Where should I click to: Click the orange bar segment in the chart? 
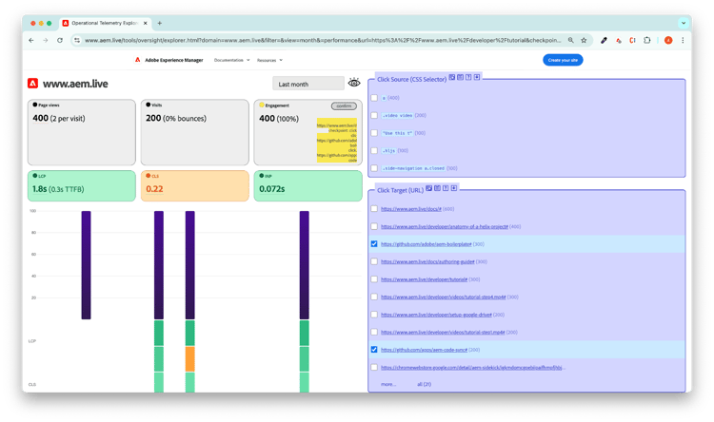click(189, 358)
